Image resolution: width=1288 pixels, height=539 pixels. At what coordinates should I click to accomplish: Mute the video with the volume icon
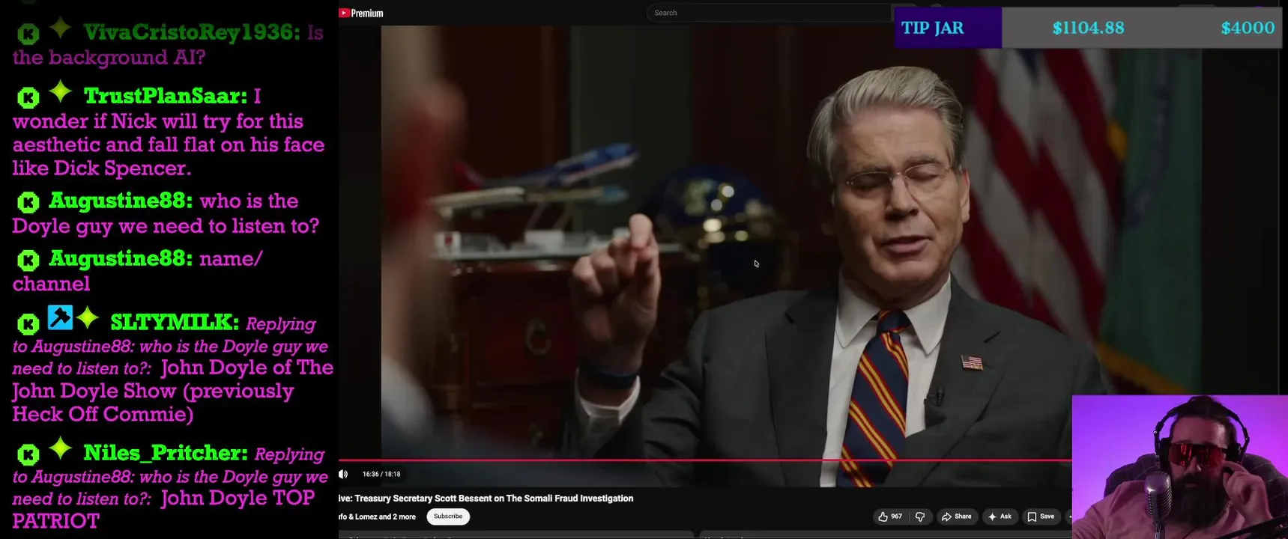pyautogui.click(x=343, y=474)
